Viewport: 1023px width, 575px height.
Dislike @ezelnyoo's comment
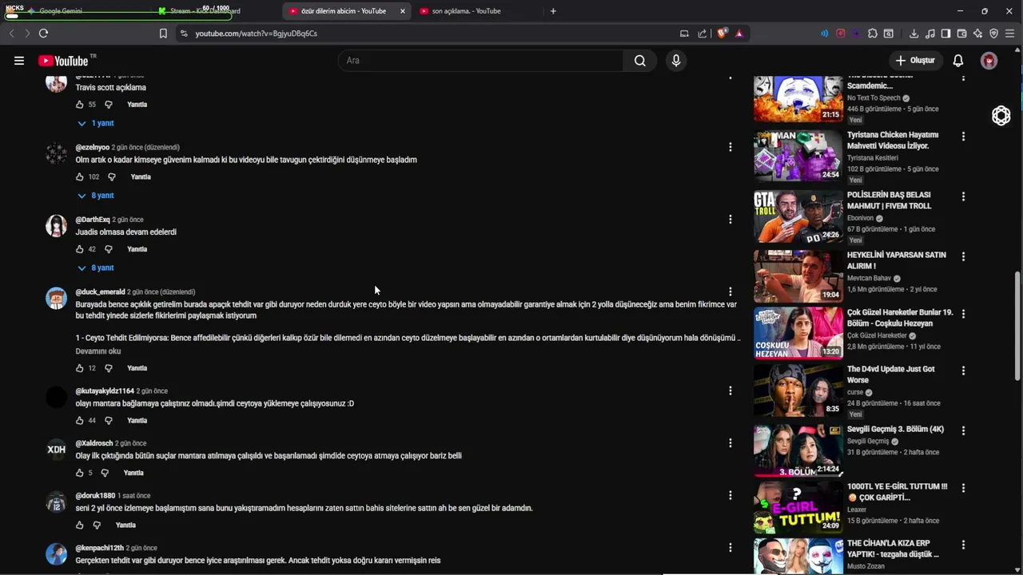(x=112, y=176)
